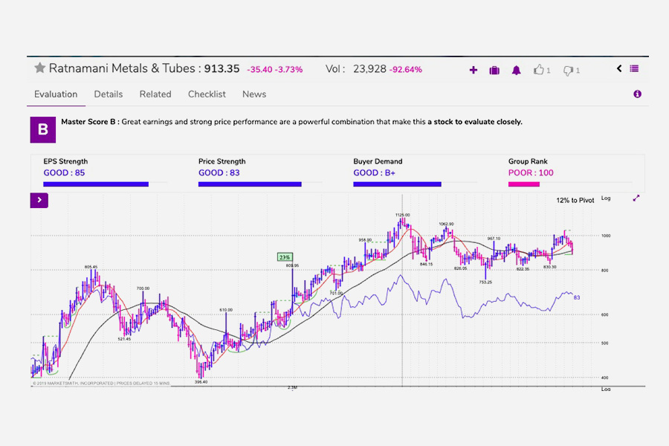Click the Group Rank heading

(528, 161)
